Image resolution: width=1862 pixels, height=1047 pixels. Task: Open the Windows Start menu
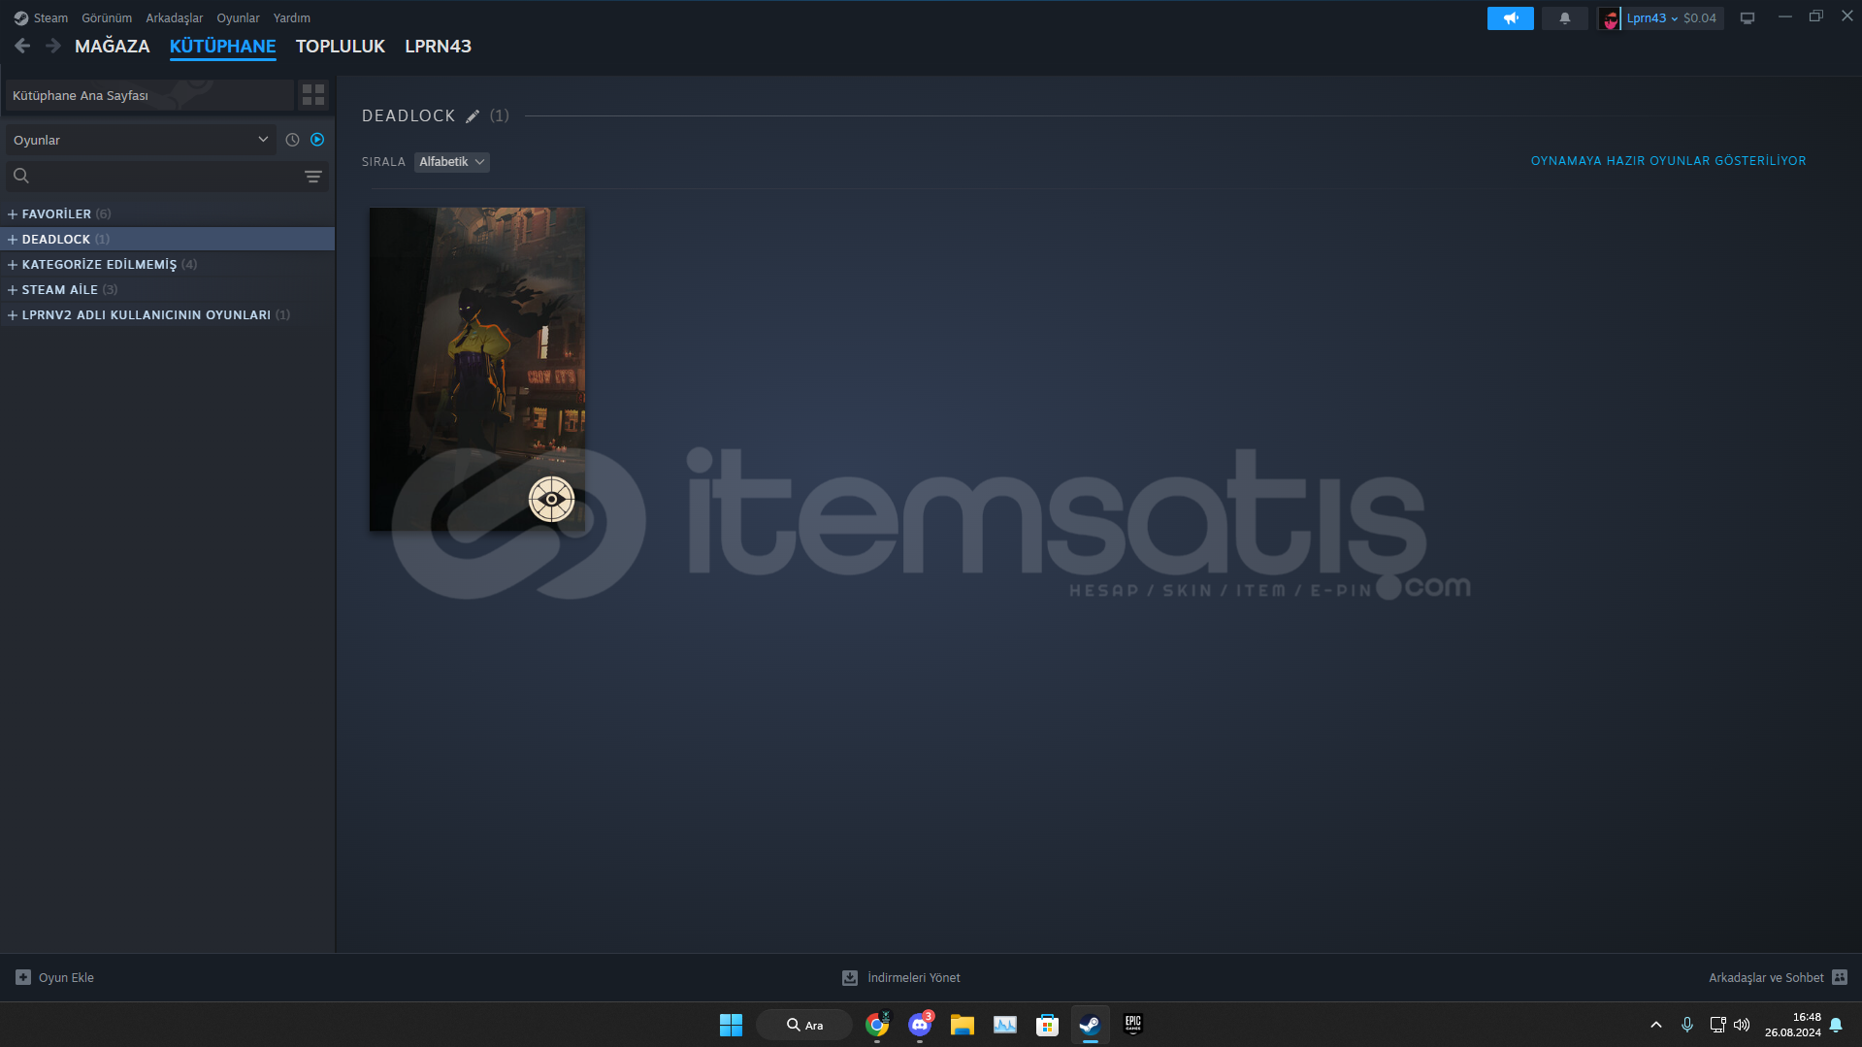tap(731, 1025)
